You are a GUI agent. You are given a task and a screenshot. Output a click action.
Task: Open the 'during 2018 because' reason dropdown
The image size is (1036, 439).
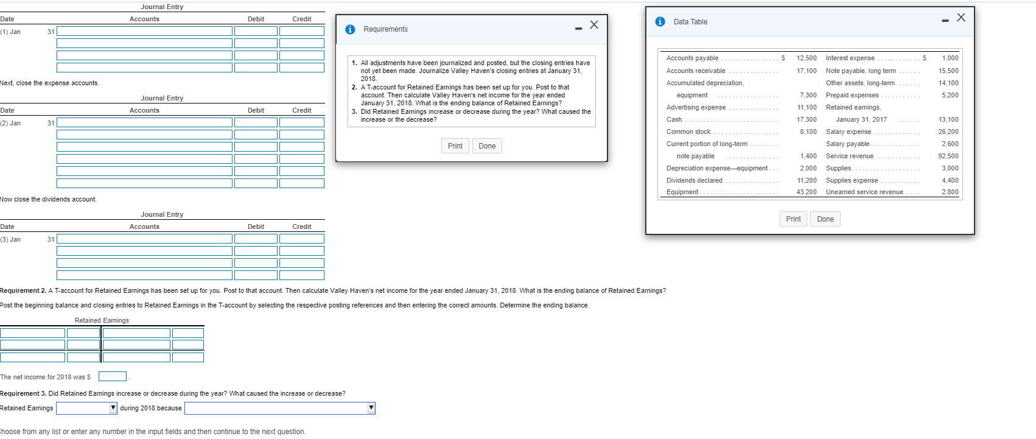tap(280, 408)
